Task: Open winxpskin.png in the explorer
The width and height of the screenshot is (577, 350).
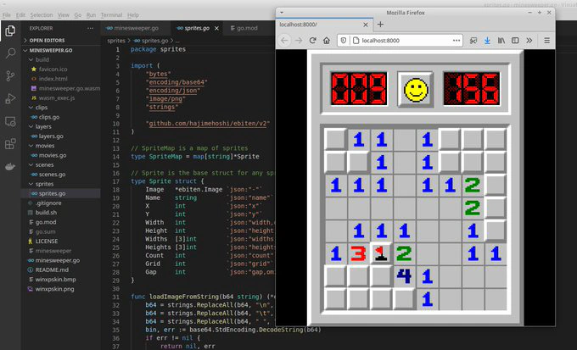Action: click(x=54, y=289)
